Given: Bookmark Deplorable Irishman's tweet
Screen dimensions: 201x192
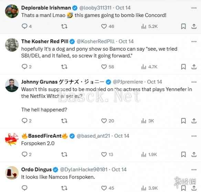Looking at the screenshot, I should coord(183,26).
